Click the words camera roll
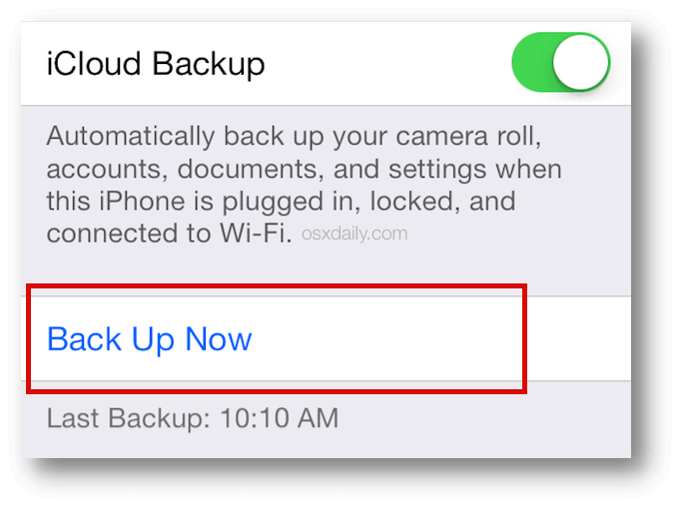 point(468,137)
